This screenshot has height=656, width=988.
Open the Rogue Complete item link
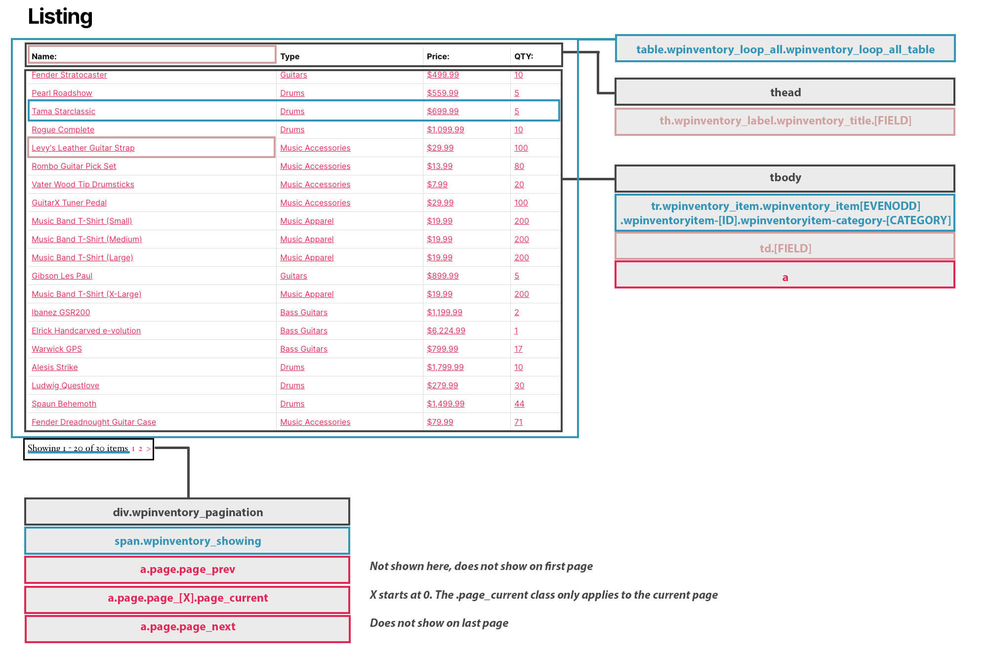click(63, 129)
